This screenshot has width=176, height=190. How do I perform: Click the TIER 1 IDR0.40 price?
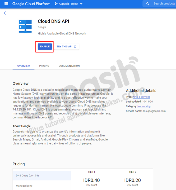coord(91,180)
